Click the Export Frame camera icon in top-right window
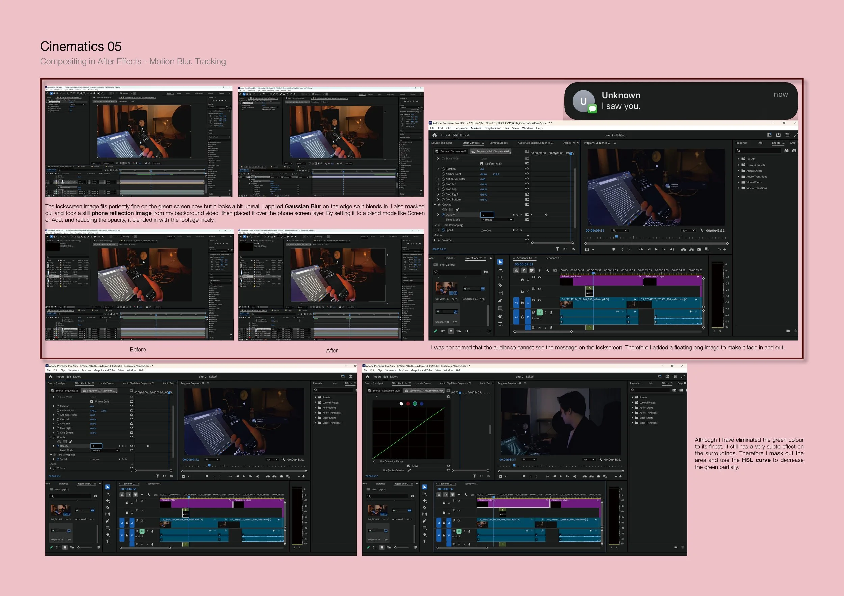 pos(699,249)
